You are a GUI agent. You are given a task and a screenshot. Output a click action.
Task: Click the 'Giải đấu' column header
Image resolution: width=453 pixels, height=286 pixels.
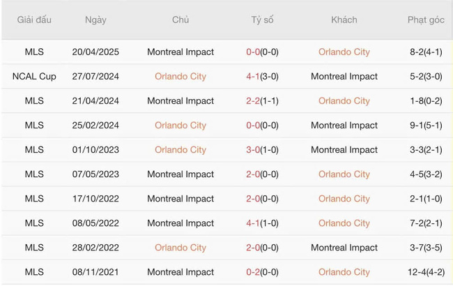34,20
